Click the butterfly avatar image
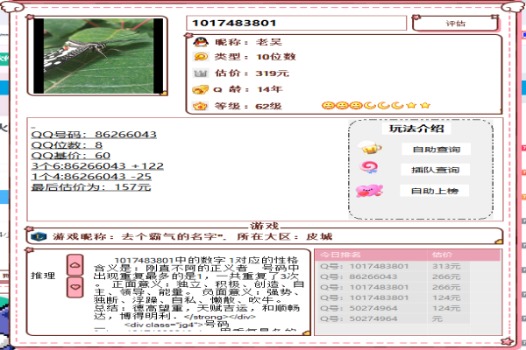Viewport: 526px width, 350px height. [97, 55]
